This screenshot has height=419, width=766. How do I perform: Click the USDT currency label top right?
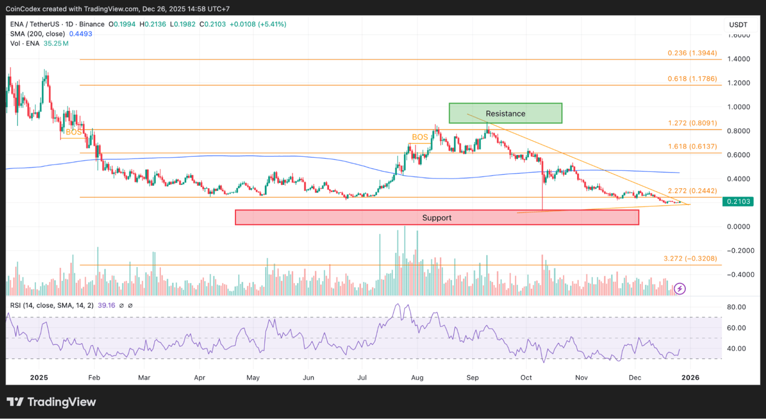tap(739, 24)
